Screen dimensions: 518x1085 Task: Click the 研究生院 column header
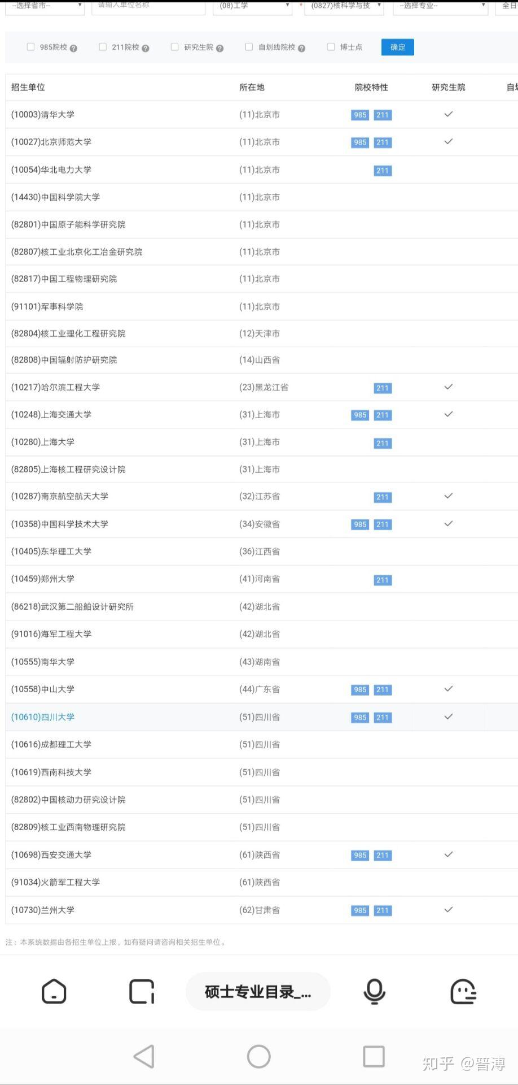[449, 88]
